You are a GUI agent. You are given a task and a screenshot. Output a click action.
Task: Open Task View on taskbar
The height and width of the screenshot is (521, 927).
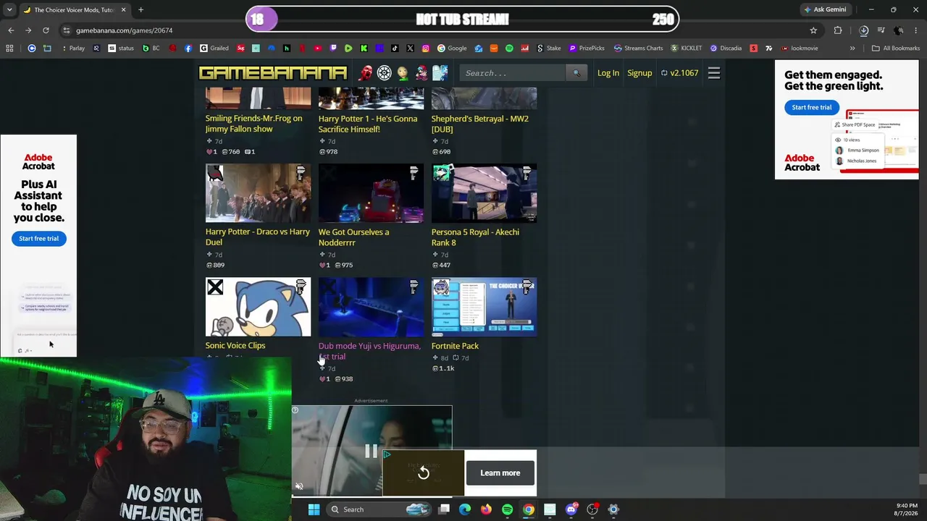click(444, 509)
